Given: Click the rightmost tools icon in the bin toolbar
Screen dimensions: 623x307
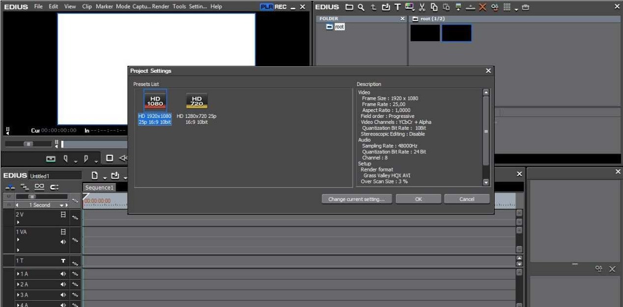Looking at the screenshot, I should (x=526, y=7).
